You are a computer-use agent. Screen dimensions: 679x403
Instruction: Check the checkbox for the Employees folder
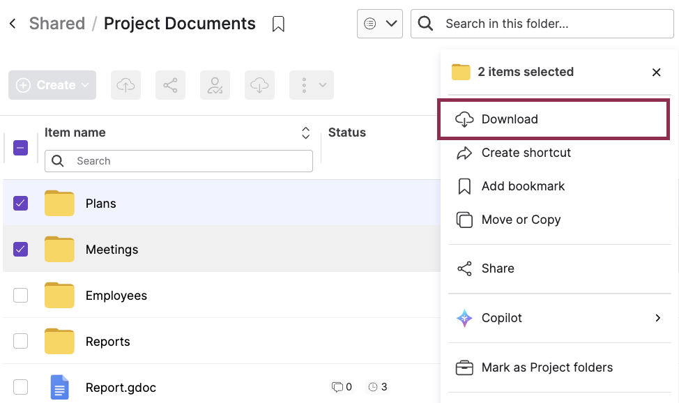click(20, 294)
